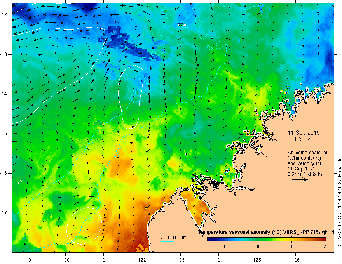Image resolution: width=342 pixels, height=264 pixels.
Task: Click the time label 17:50Z
Action: pos(302,139)
